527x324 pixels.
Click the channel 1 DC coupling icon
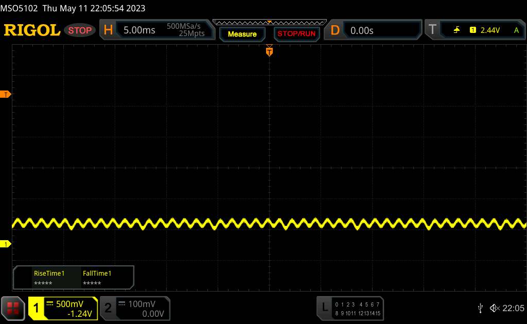pos(50,303)
